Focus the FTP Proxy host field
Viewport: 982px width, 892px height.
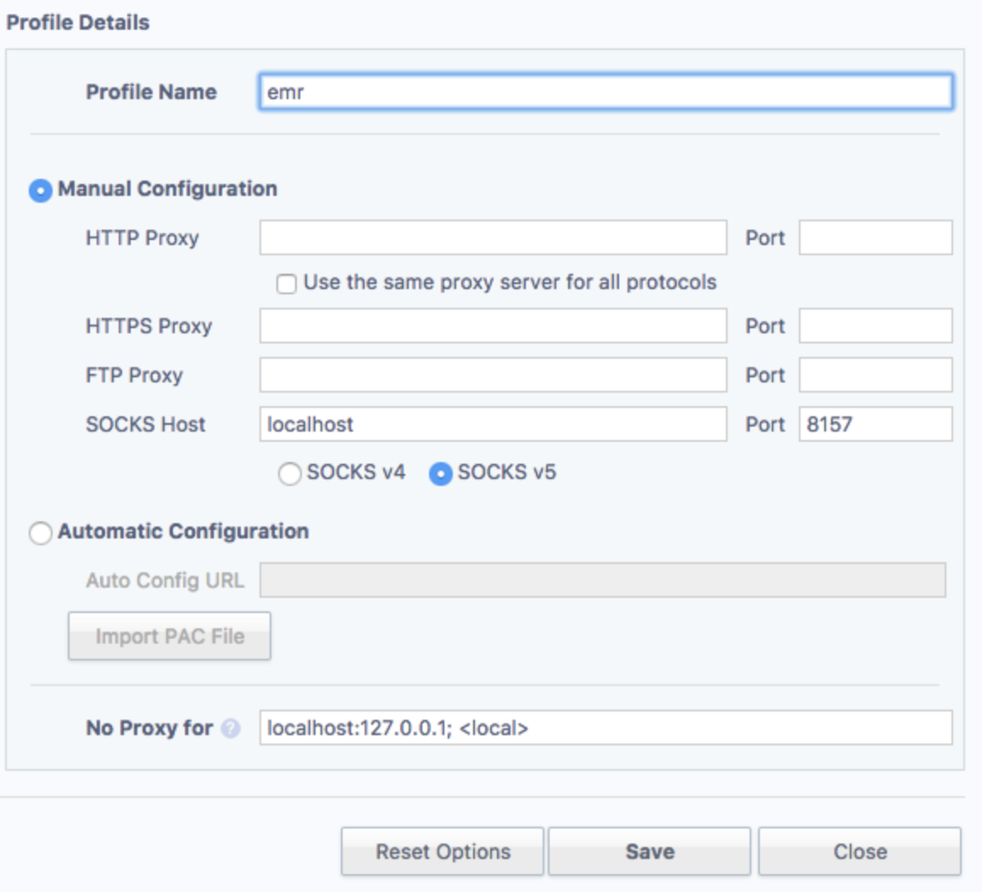(493, 376)
